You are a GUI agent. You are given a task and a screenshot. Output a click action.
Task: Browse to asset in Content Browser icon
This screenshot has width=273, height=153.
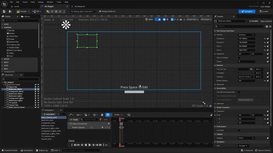click(10, 11)
